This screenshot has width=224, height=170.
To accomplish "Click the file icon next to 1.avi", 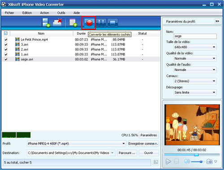I will pyautogui.click(x=17, y=54).
